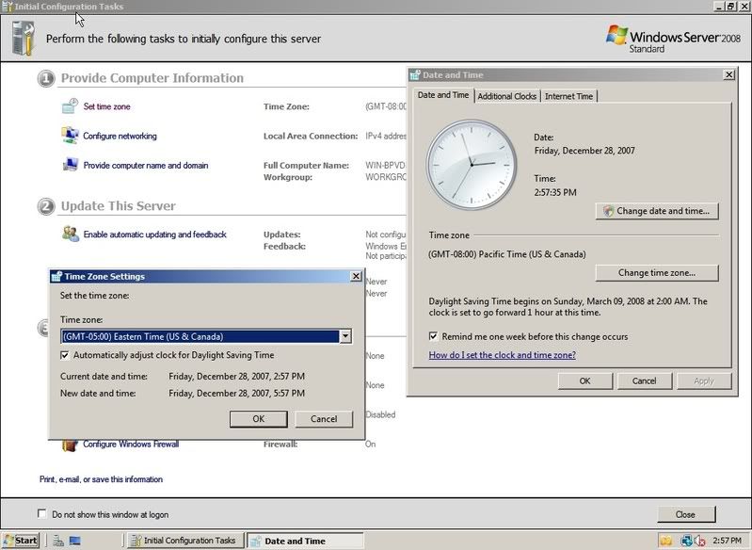
Task: Click the 'Provide Computer Information' heading
Action: point(152,78)
